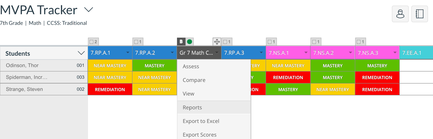
Task: Click Strange's MASTERY cell under 7.NS.A.1
Action: click(x=288, y=90)
